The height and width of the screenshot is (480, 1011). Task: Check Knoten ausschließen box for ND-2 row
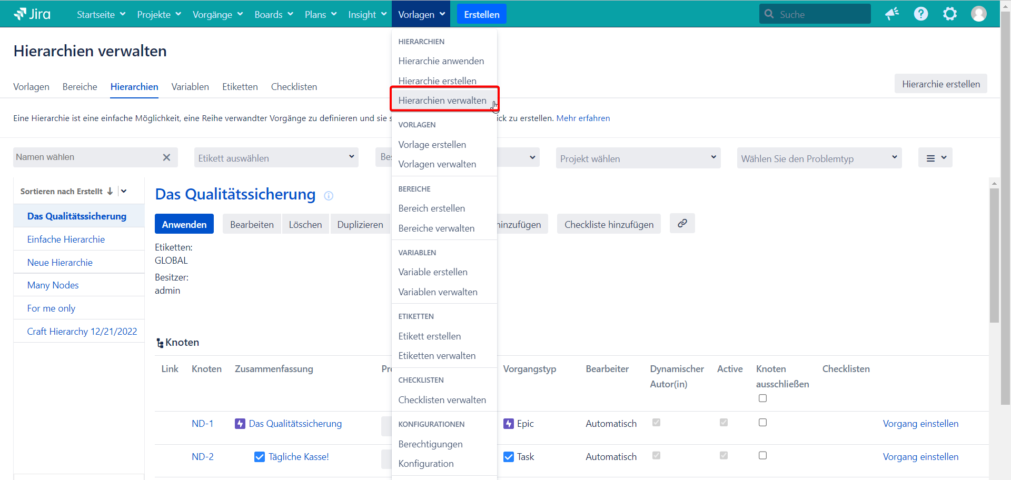click(x=762, y=456)
